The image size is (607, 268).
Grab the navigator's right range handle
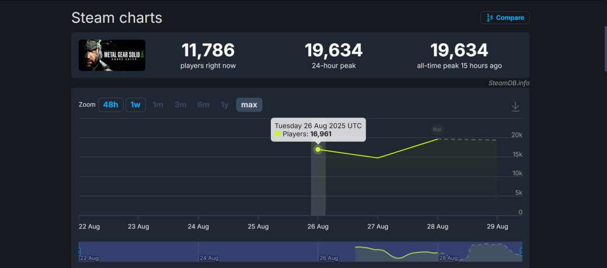pos(521,252)
